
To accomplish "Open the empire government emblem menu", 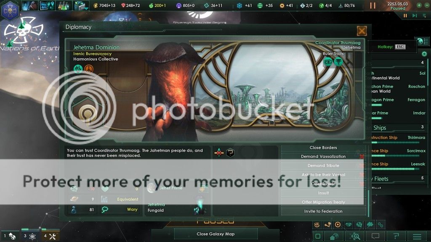I will (x=10, y=11).
